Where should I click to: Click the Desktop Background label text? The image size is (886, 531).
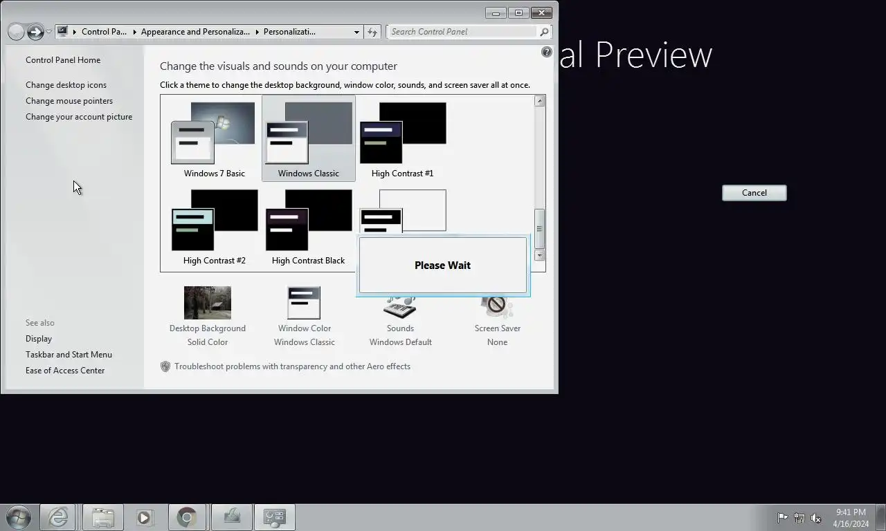[x=208, y=328]
